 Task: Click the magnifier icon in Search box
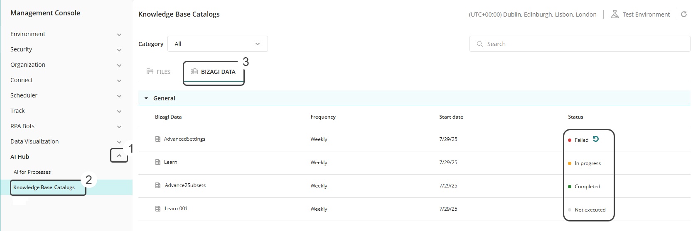click(480, 44)
